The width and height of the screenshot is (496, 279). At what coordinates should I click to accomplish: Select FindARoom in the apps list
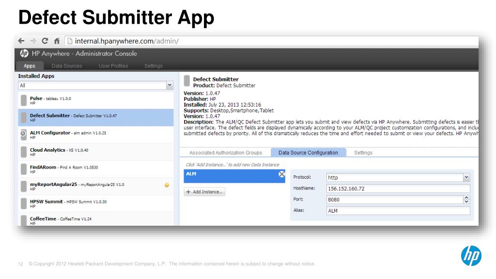(96, 169)
